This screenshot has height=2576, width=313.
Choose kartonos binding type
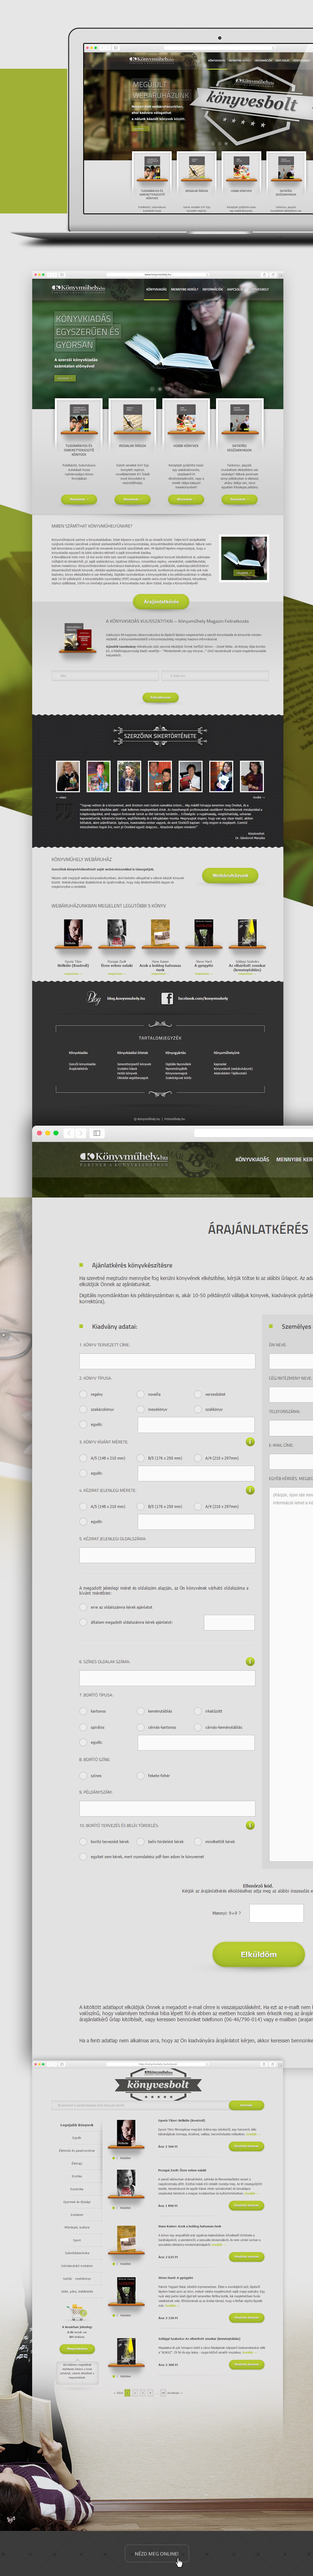[84, 1711]
